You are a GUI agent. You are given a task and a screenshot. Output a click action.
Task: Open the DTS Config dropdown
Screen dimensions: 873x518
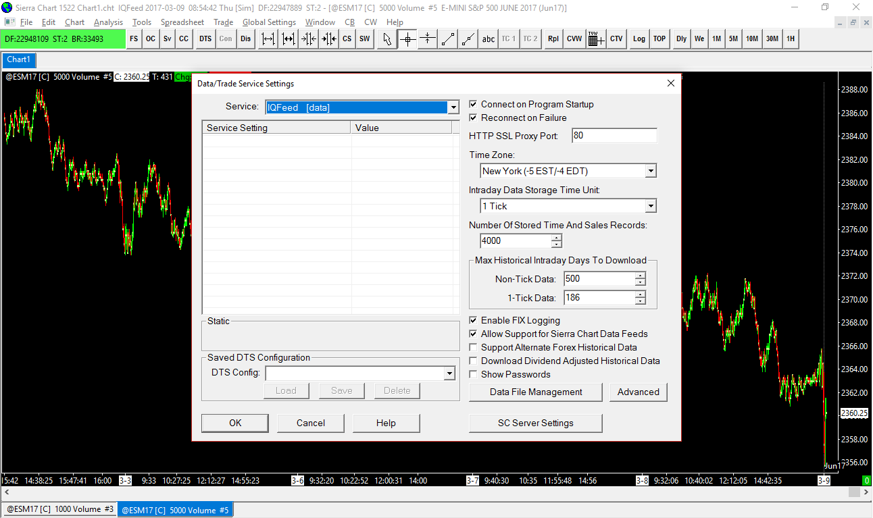(449, 373)
